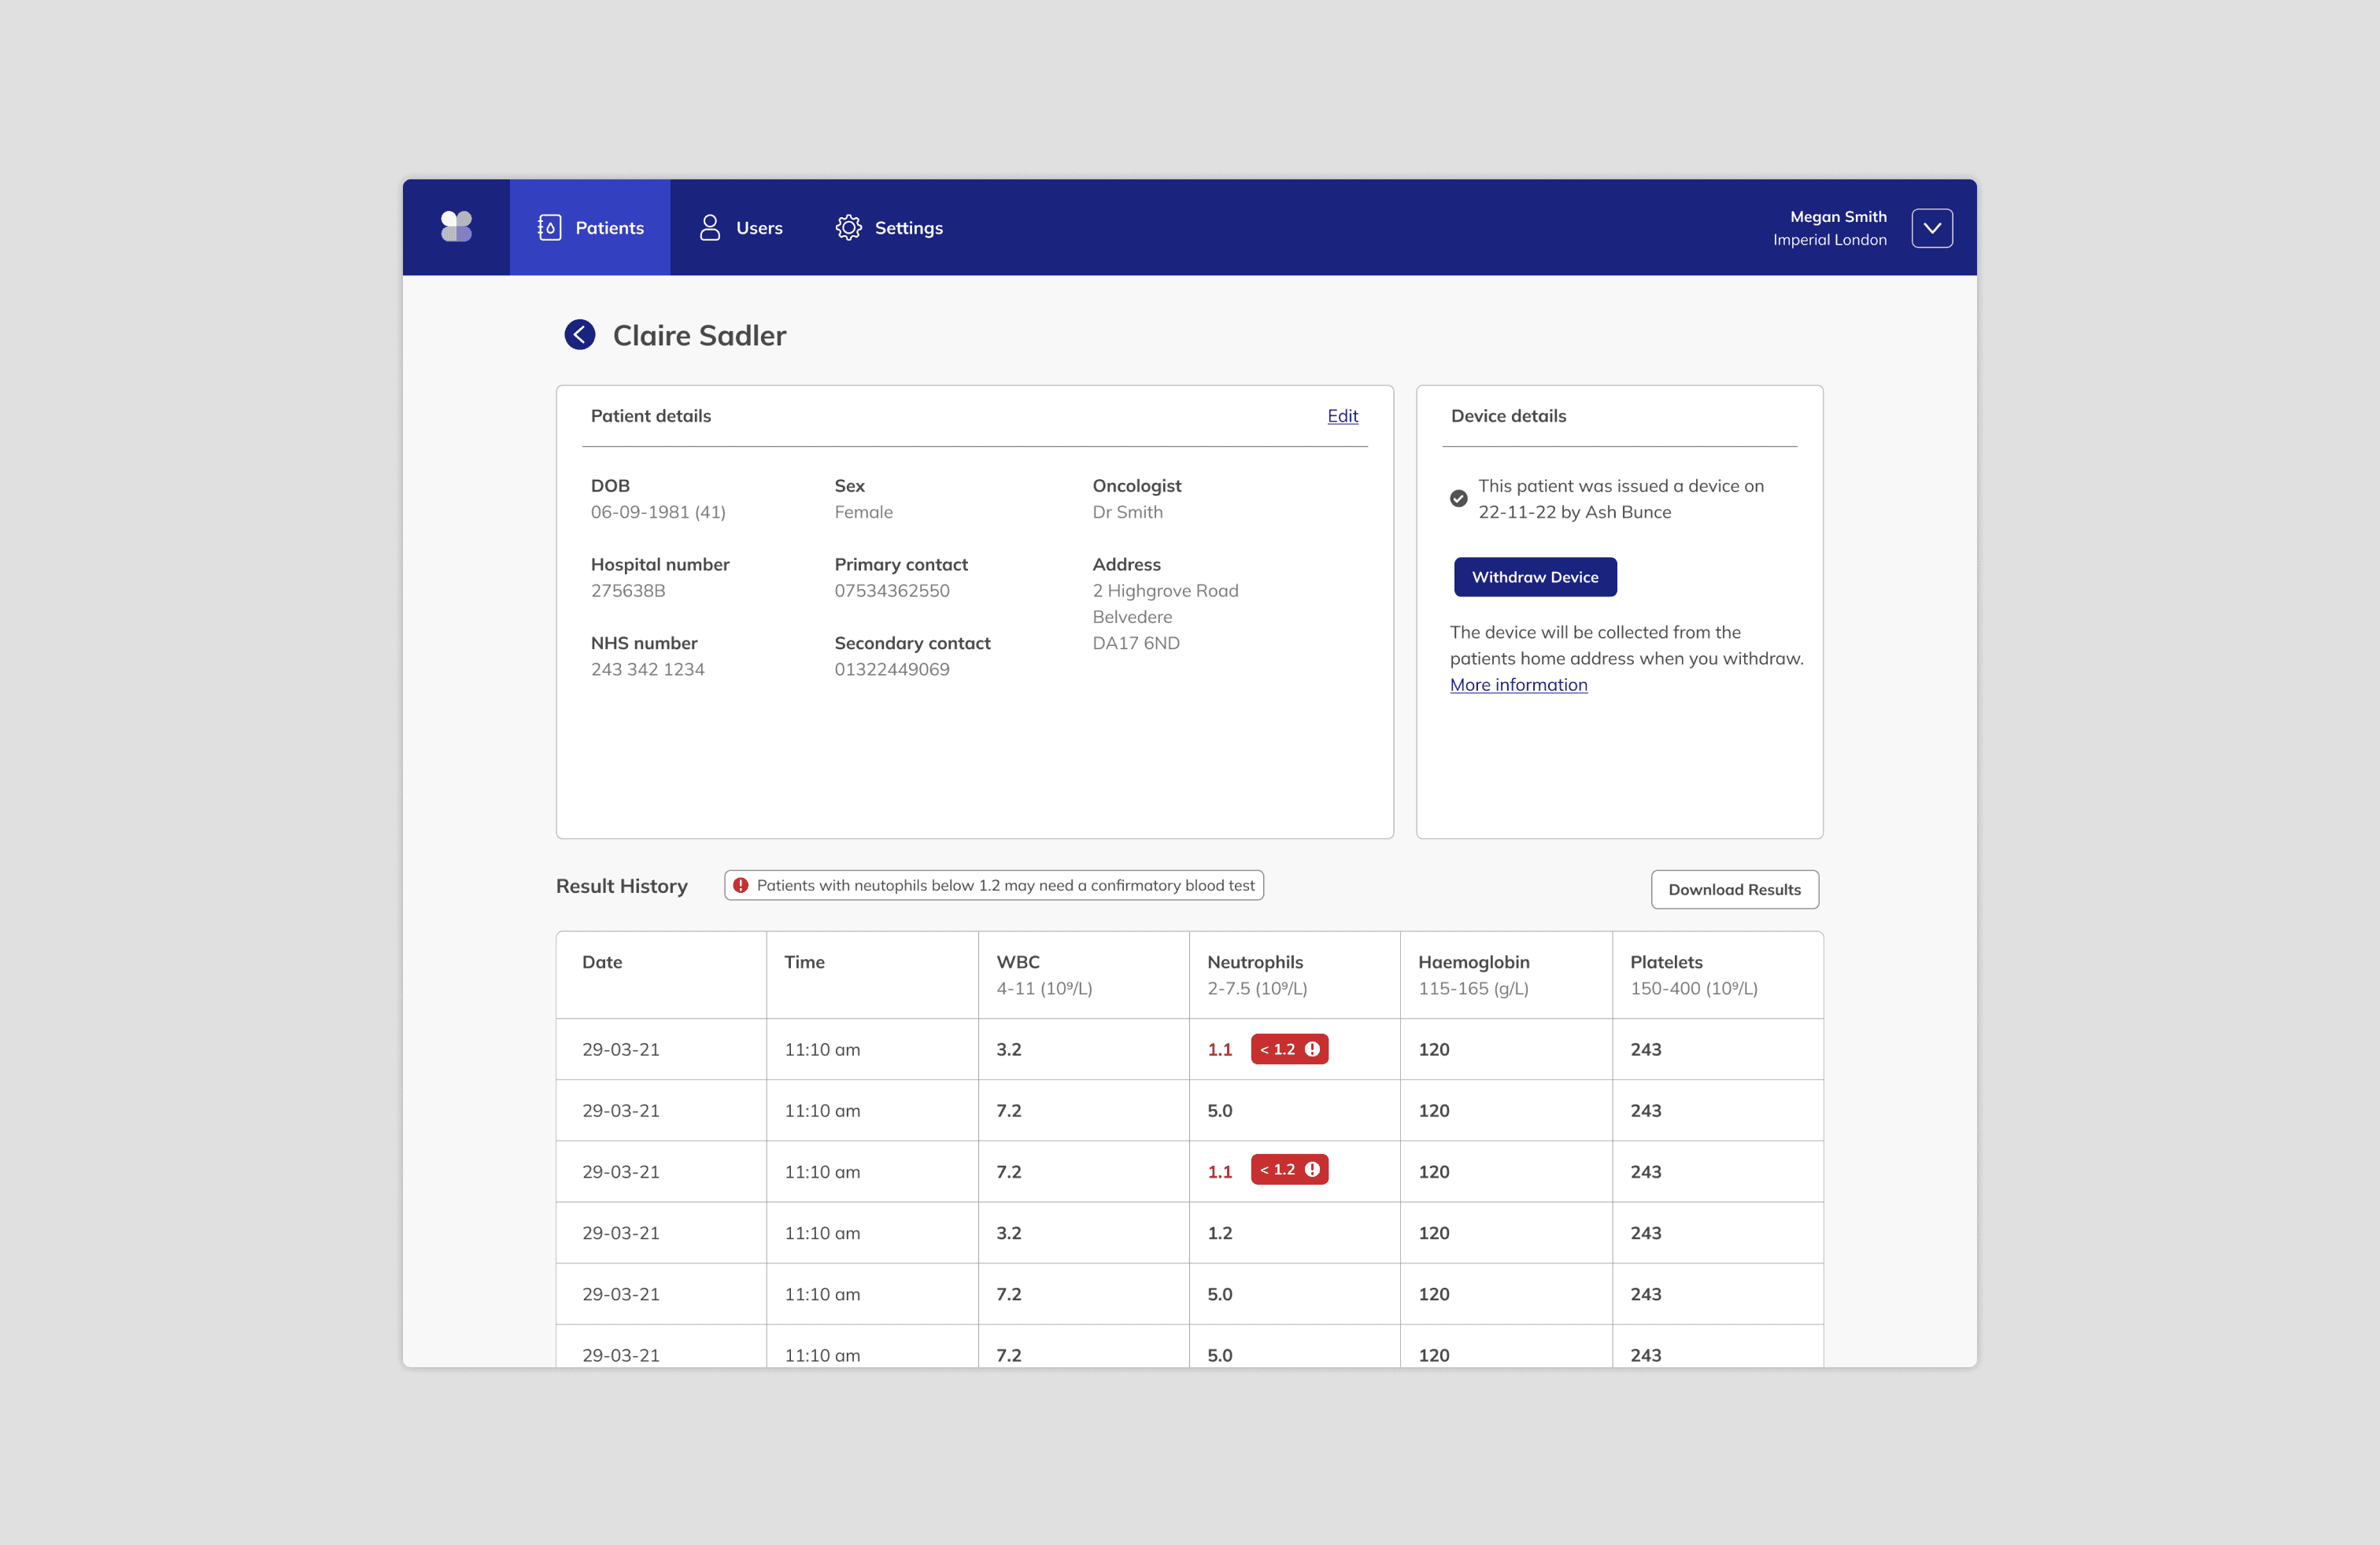Click the Settings gear icon
Image resolution: width=2380 pixels, height=1545 pixels.
(x=848, y=228)
